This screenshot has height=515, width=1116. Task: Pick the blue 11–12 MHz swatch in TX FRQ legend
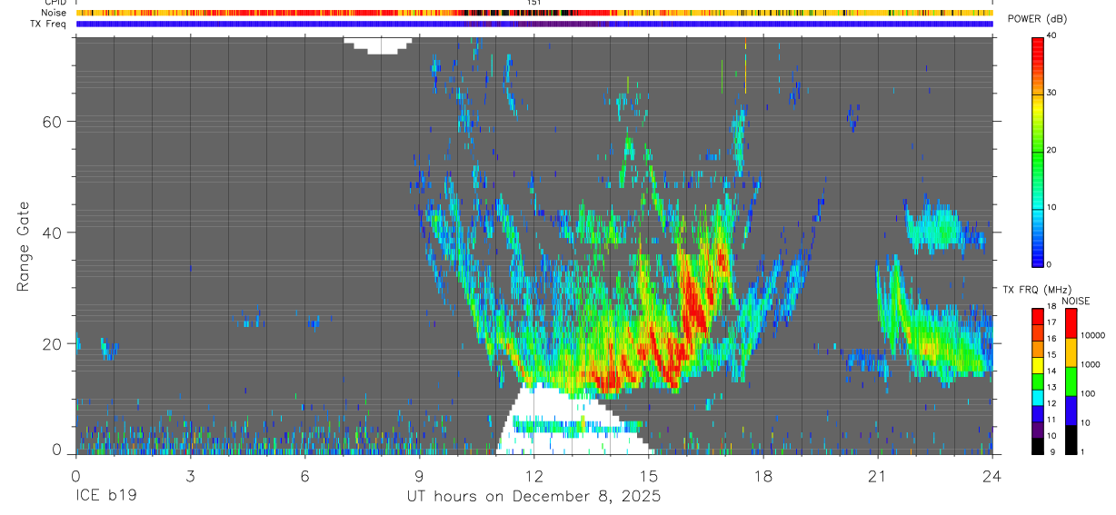coord(1038,414)
